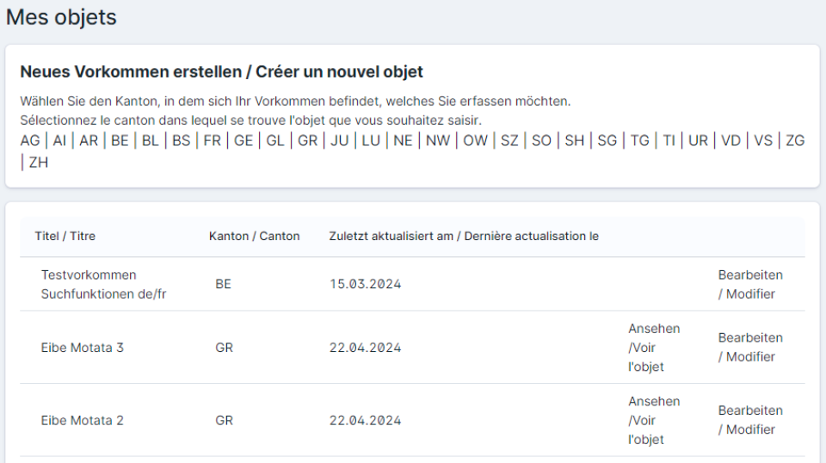Choose the LU canton link
This screenshot has width=826, height=463.
[371, 140]
